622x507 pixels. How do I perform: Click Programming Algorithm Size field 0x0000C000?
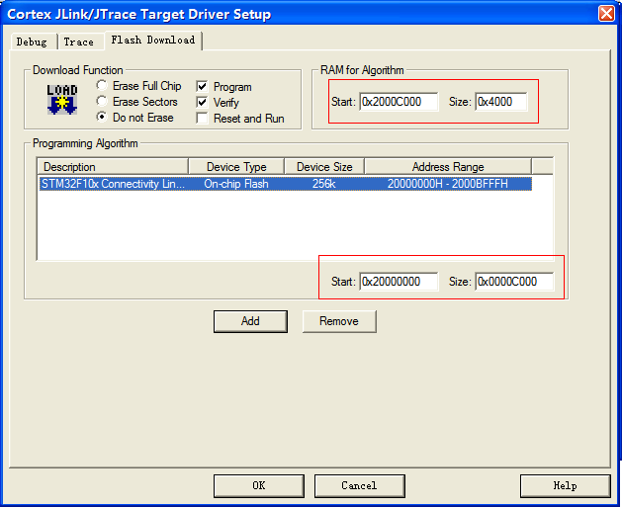tap(514, 282)
